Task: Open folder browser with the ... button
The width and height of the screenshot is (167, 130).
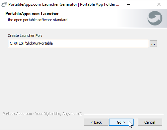Action: (x=153, y=44)
